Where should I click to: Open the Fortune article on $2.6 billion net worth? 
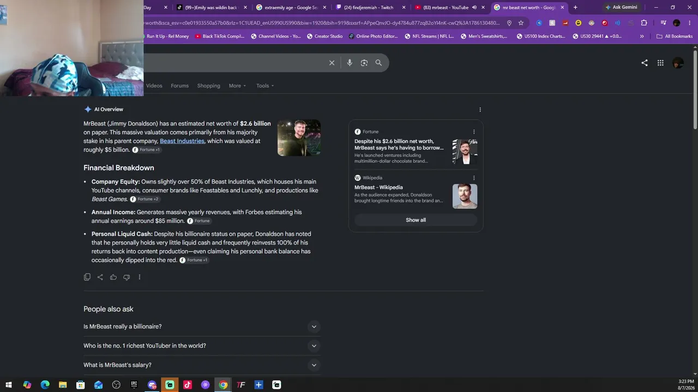pyautogui.click(x=399, y=144)
